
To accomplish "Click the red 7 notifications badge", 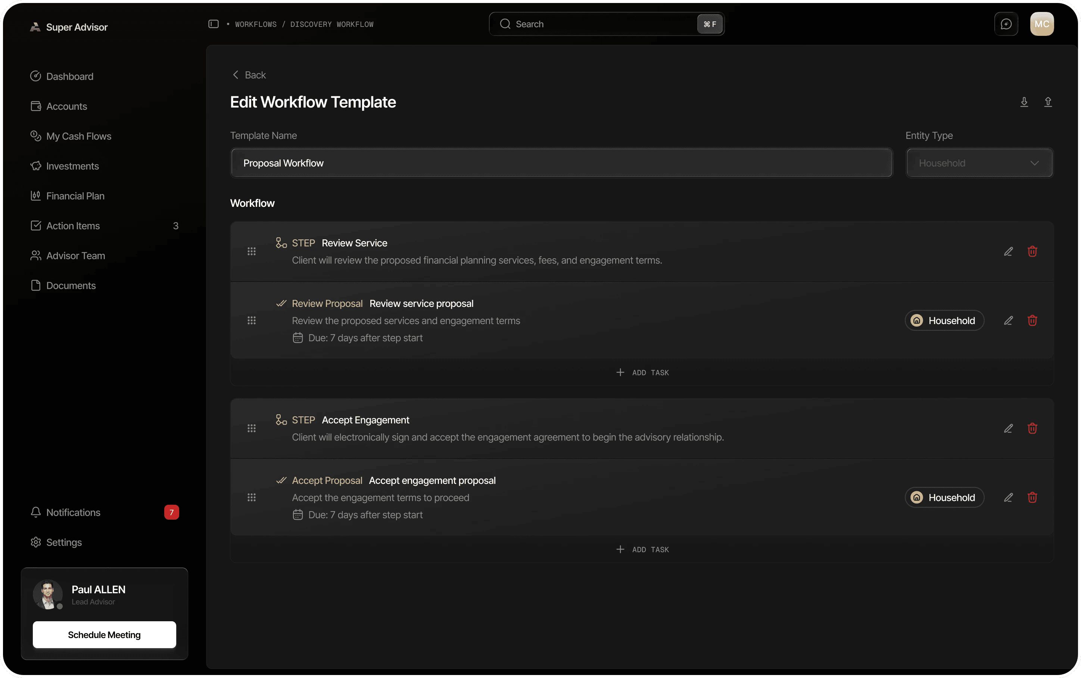I will [172, 513].
